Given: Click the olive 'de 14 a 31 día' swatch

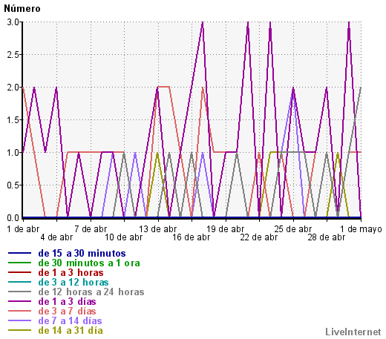Looking at the screenshot, I should pos(19,330).
